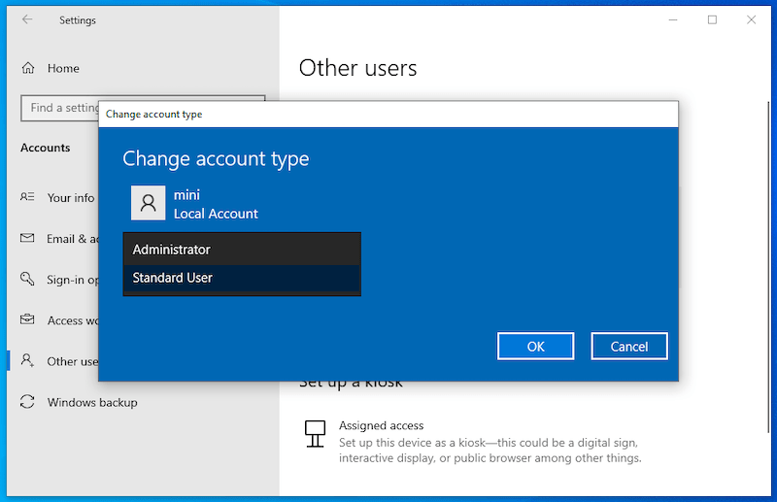Screen dimensions: 777x502
Task: Click the mini account avatar picture
Action: tap(149, 203)
